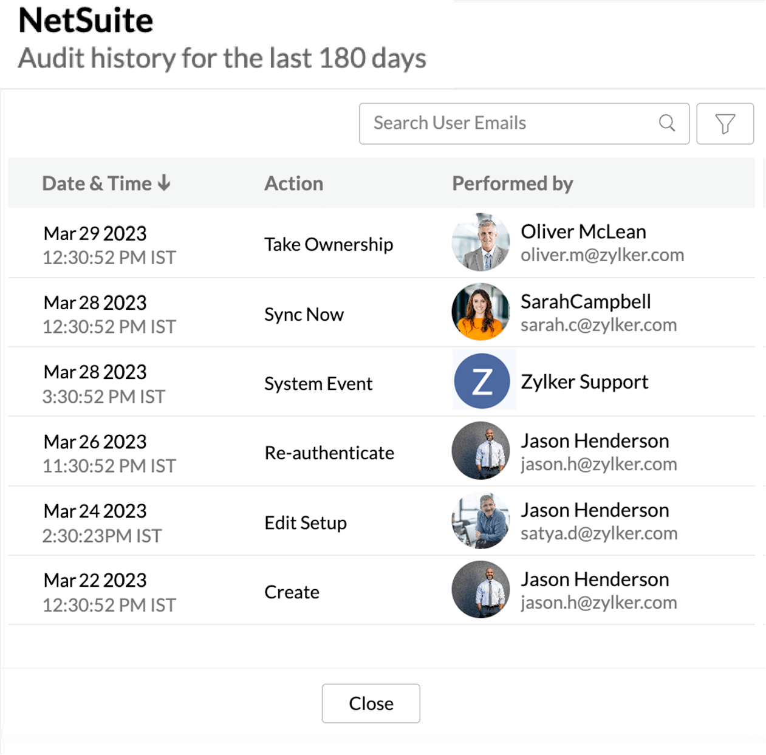Click the avatar in the Edit Setup row

[481, 521]
